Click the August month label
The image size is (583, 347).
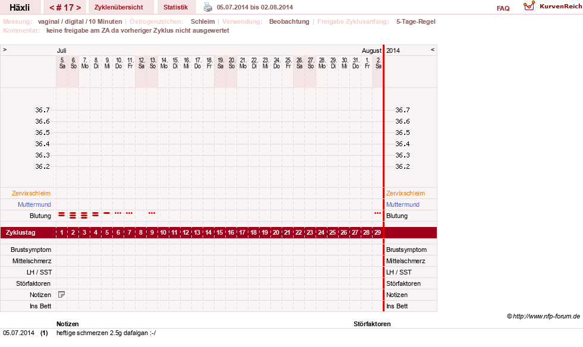pos(371,51)
